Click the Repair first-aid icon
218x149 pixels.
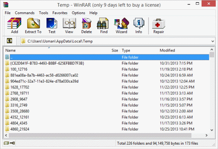158,24
